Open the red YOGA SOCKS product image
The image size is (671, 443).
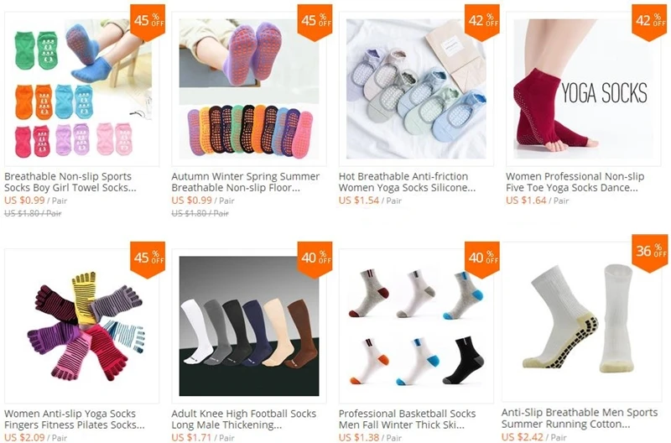click(584, 89)
